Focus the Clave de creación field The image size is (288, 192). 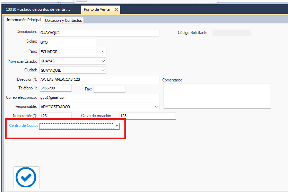click(147, 116)
